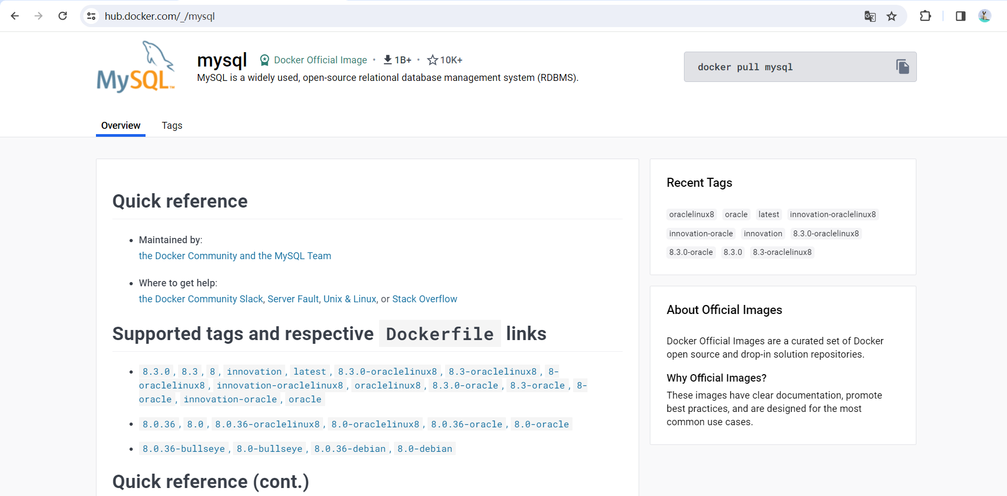Open the 8.3-oracle Dockerfile link
1007x496 pixels.
pyautogui.click(x=537, y=385)
